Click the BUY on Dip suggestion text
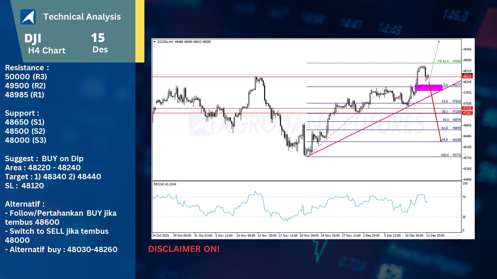This screenshot has height=279, width=497. pos(62,159)
